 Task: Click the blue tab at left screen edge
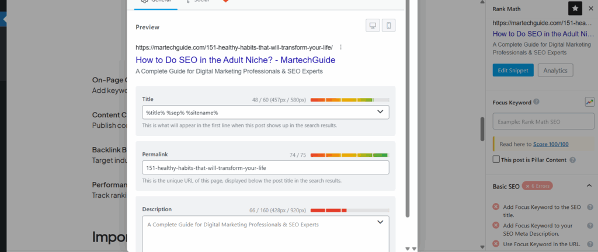coord(3,19)
